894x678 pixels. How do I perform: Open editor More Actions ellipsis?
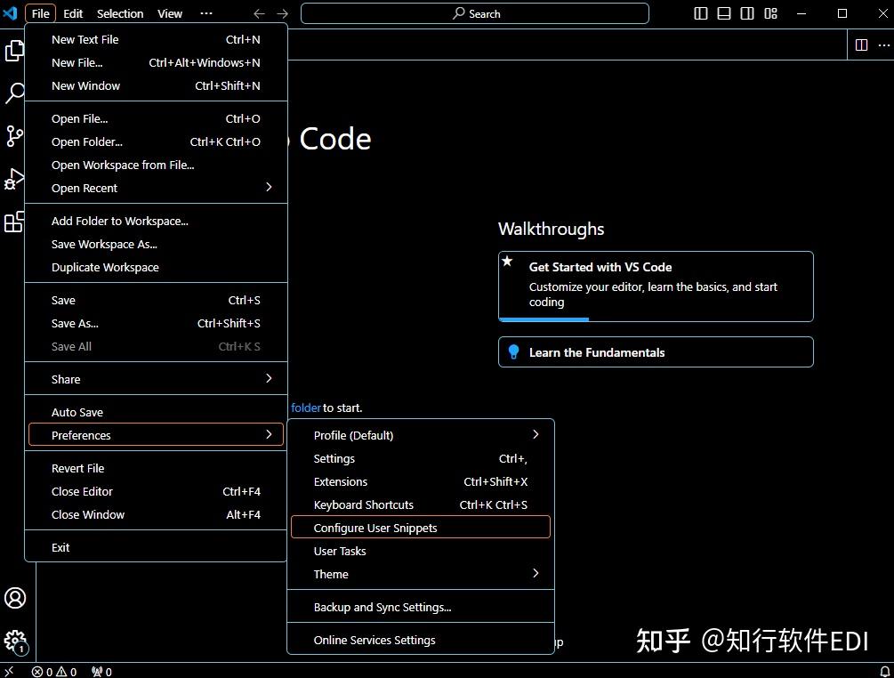click(883, 44)
